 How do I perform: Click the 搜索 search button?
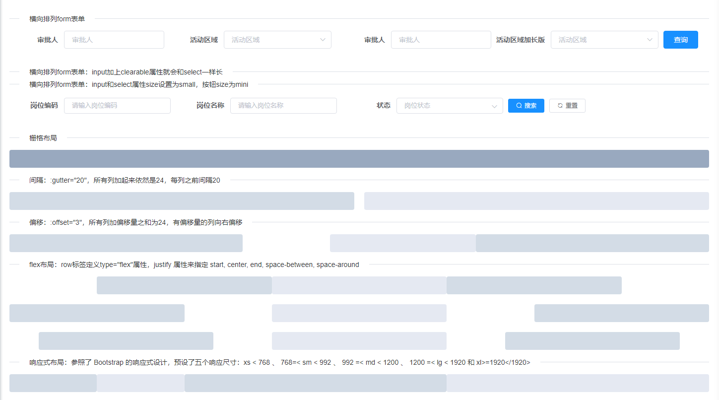(x=526, y=105)
